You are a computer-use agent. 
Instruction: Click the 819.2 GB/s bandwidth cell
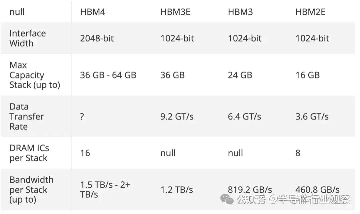point(250,189)
